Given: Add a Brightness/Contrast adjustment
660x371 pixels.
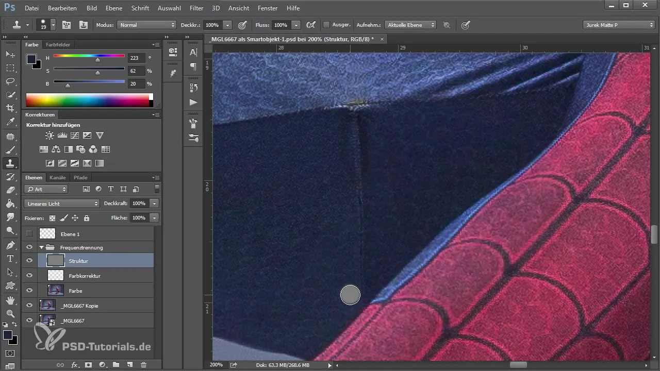Looking at the screenshot, I should pos(49,136).
